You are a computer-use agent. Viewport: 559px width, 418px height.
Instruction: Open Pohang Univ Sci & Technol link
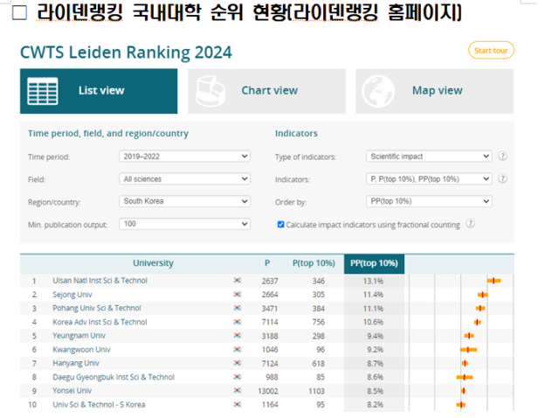coord(97,308)
